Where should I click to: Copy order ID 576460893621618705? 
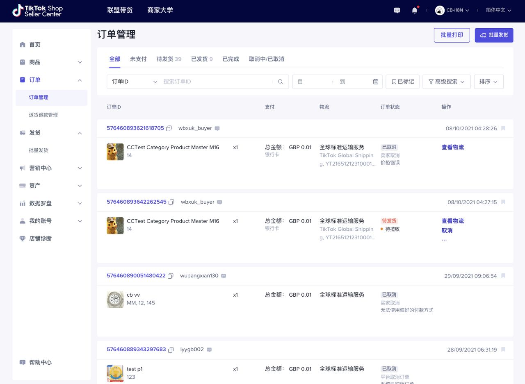169,128
